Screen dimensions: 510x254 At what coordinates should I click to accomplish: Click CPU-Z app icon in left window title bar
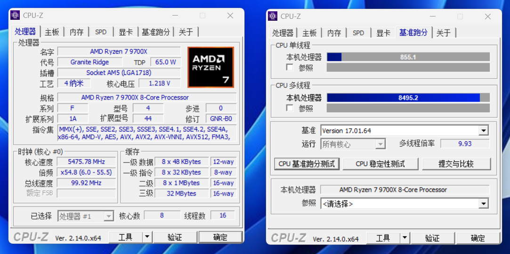tap(15, 15)
